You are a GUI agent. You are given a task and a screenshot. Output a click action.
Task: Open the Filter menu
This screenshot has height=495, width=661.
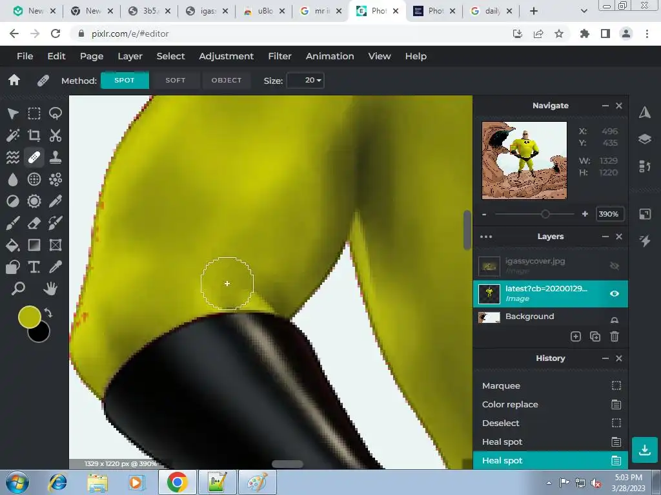[280, 56]
